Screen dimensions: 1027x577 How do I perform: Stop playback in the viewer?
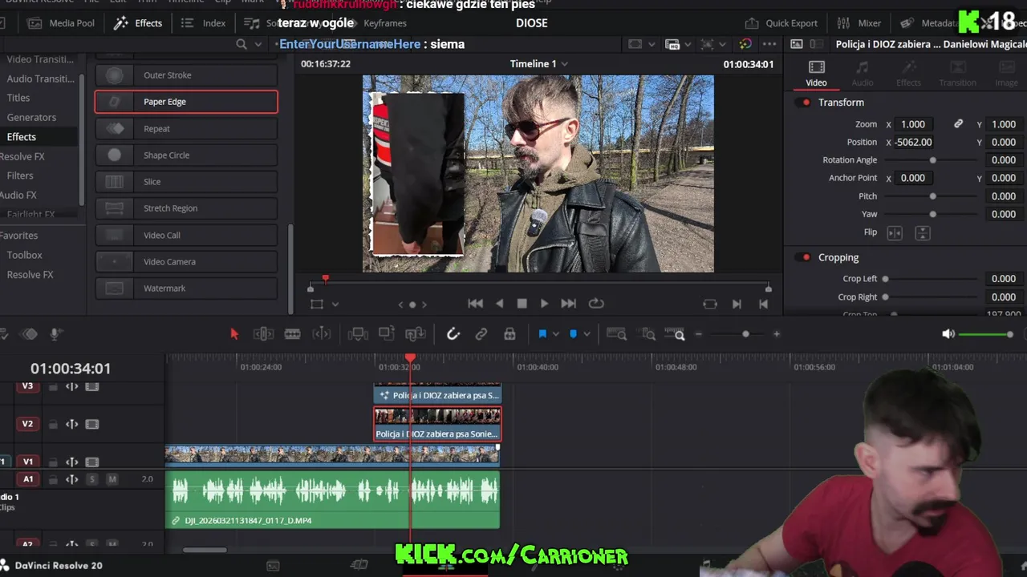click(x=522, y=304)
